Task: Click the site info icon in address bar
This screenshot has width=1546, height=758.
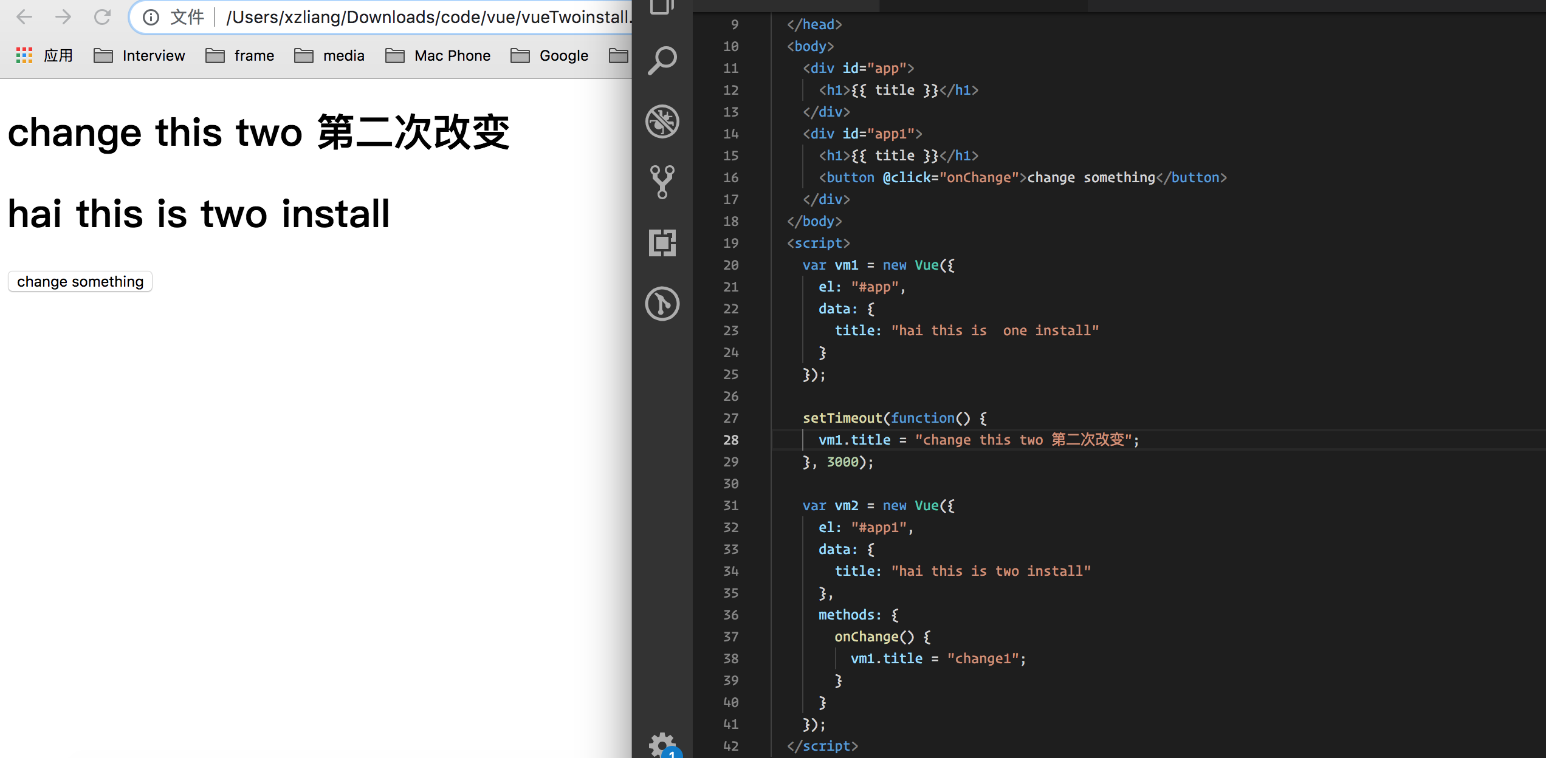Action: 151,17
